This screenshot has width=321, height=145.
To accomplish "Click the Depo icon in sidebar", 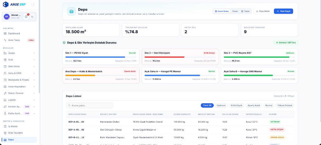I will click(x=5, y=140).
